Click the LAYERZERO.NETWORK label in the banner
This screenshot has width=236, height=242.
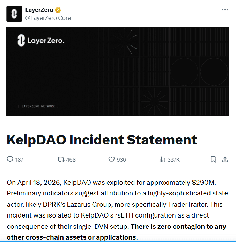point(38,106)
